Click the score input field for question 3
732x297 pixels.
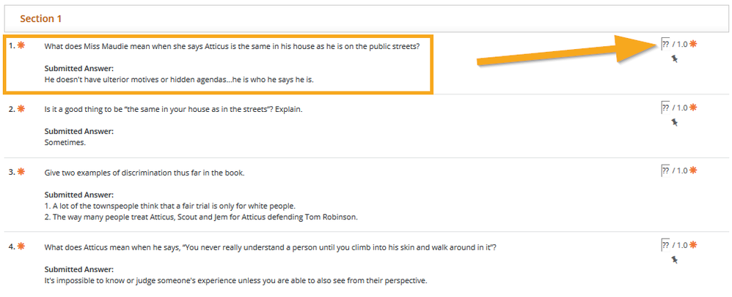click(x=666, y=170)
